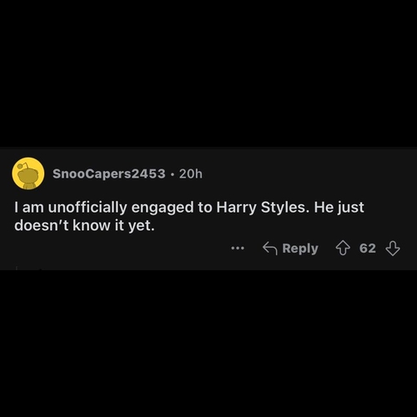Collapse thread via the line below comment
The height and width of the screenshot is (417, 417).
17,268
